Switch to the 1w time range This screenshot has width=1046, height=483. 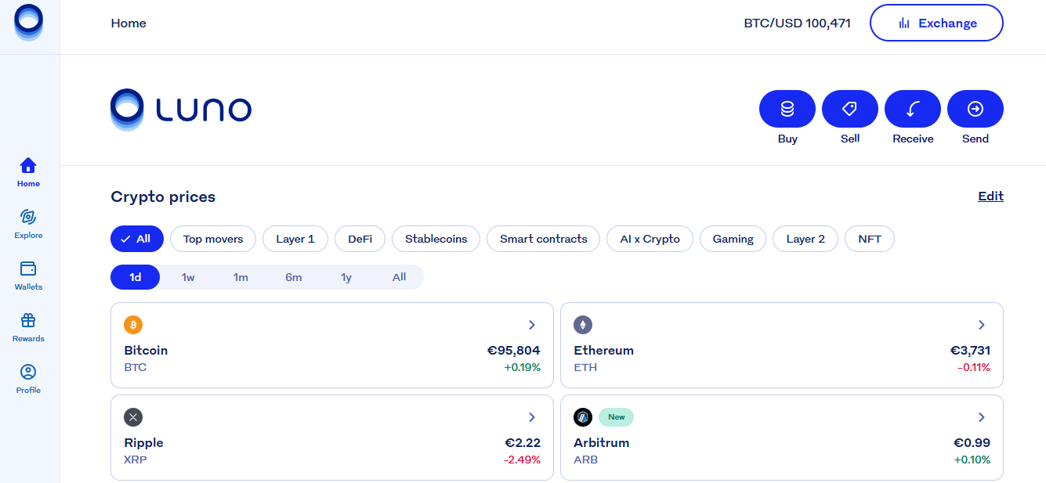[x=188, y=277]
